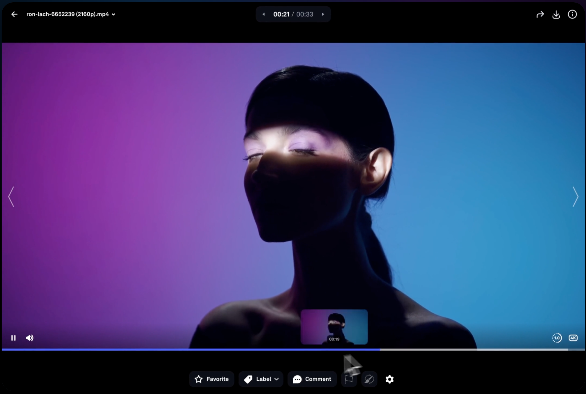Download the video file

[x=556, y=14]
